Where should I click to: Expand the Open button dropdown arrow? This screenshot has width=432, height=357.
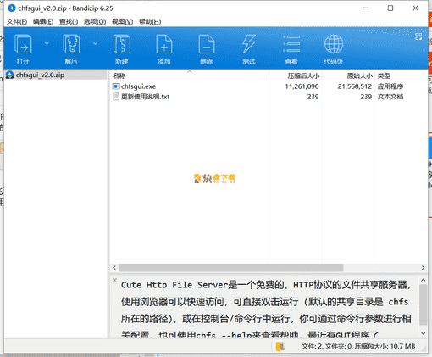(47, 44)
